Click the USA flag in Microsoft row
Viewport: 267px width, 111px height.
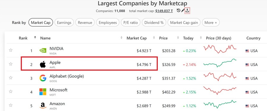tap(247, 92)
